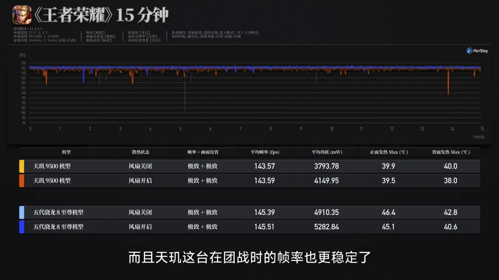This screenshot has height=280, width=499.
Task: Click the back temperature value 42.8
Action: coord(450,212)
